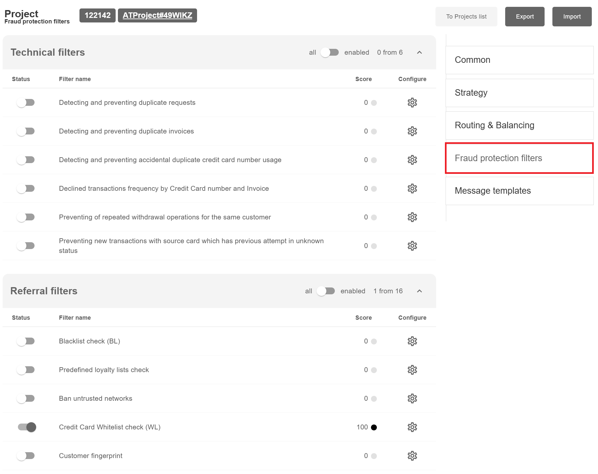Viewport: 598px width, 474px height.
Task: Open the ATProject#49WIKZ project link
Action: coord(157,15)
